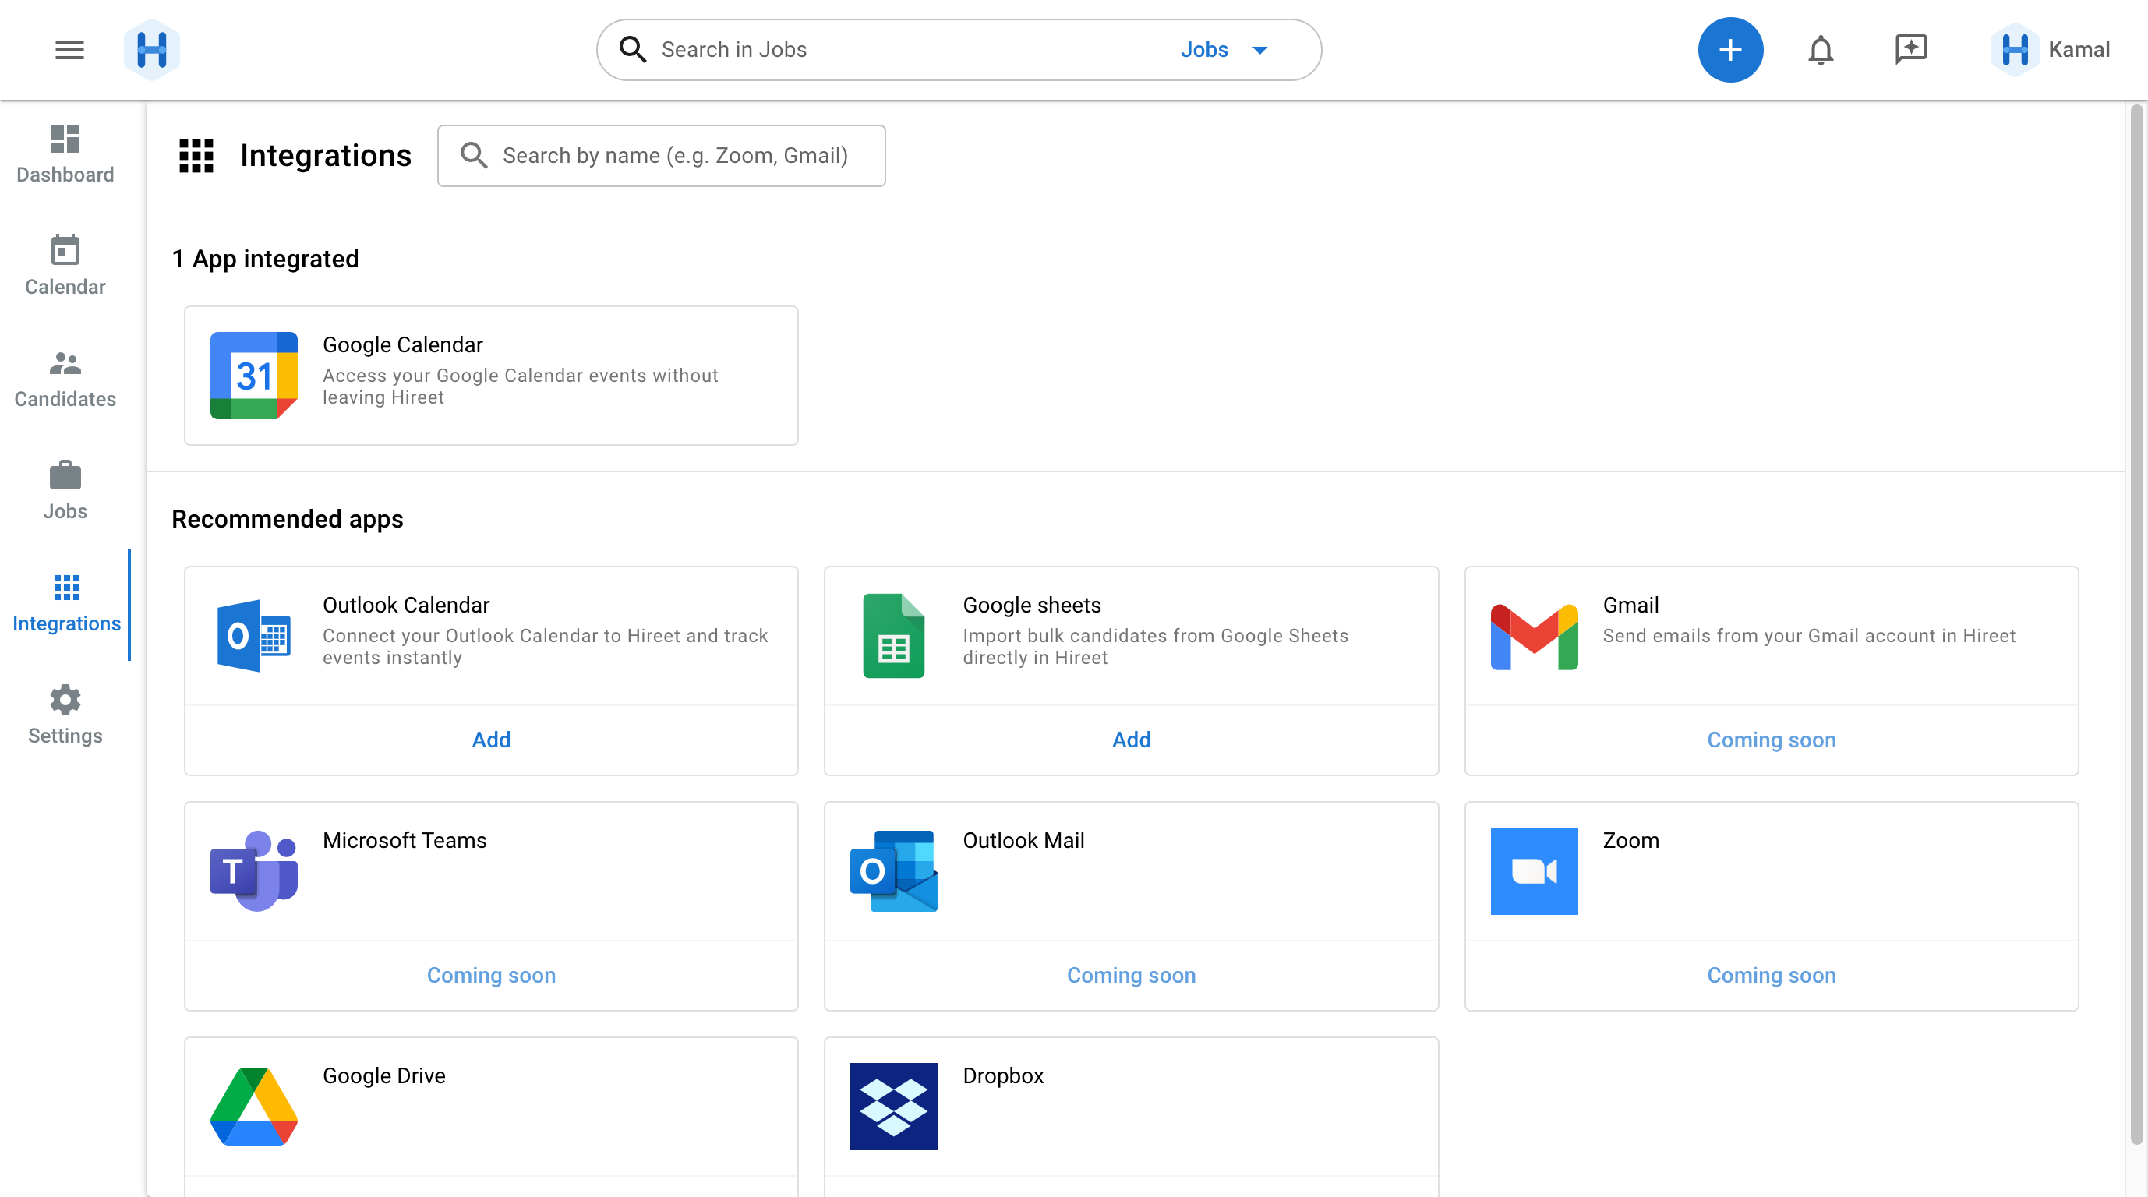
Task: Click the Google Drive card title
Action: (383, 1076)
